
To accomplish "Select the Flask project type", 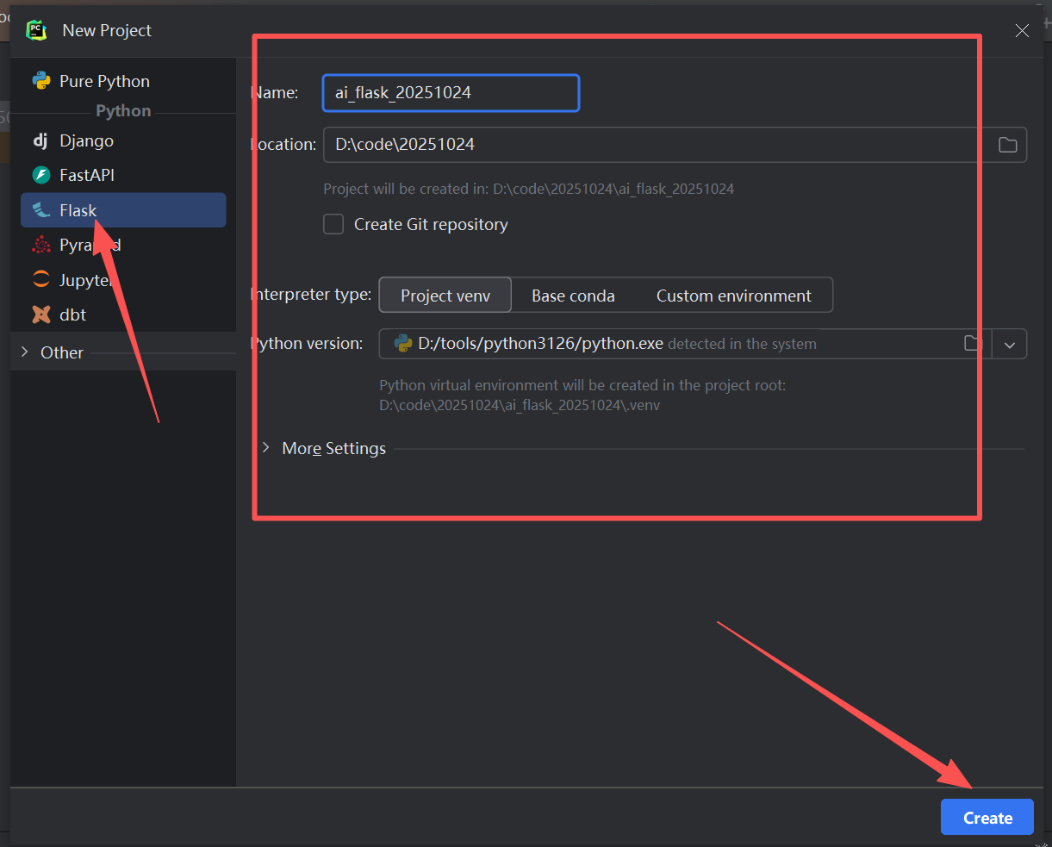I will (x=123, y=210).
